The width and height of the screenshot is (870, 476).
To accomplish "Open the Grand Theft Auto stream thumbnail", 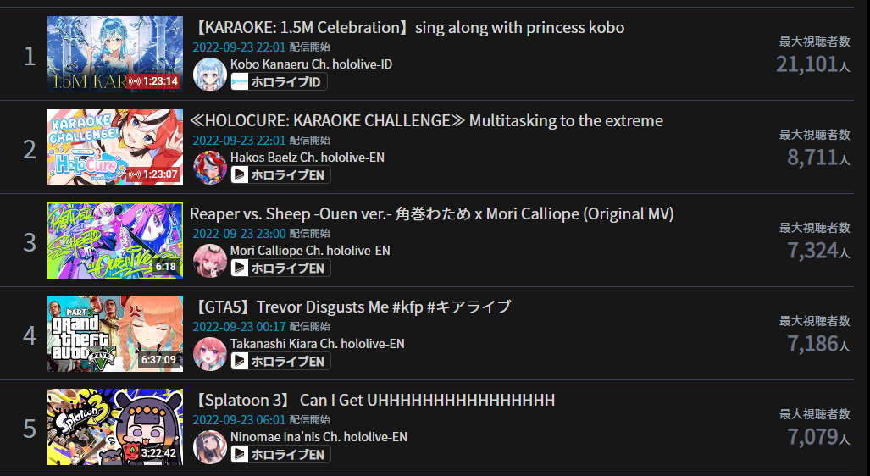I will point(115,334).
